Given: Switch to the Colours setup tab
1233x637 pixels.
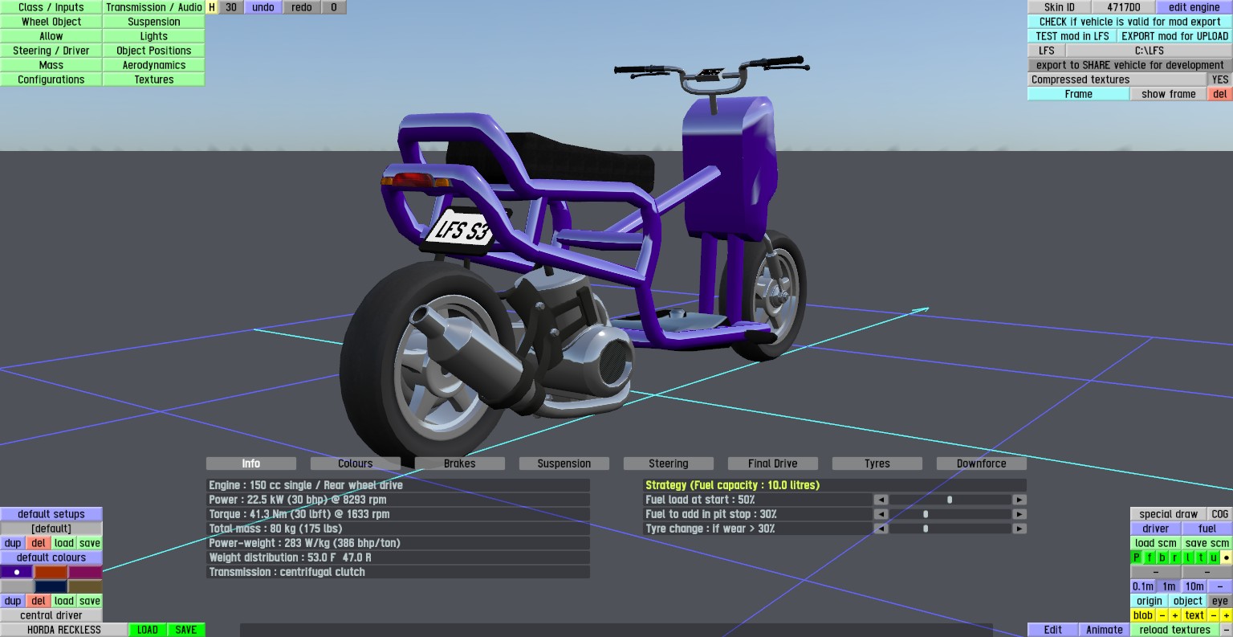Looking at the screenshot, I should coord(356,463).
